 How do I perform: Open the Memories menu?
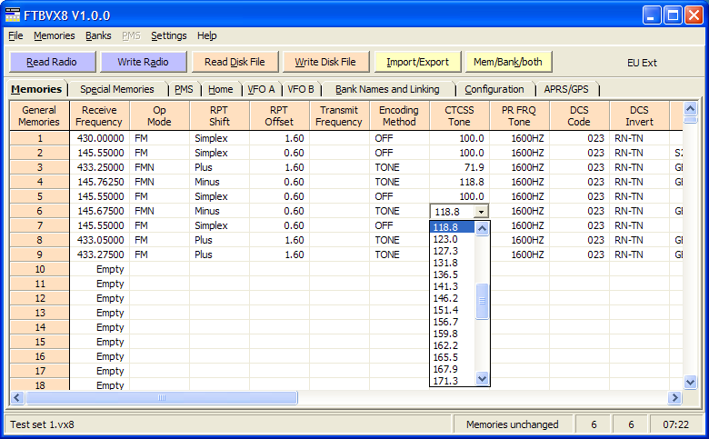[55, 36]
